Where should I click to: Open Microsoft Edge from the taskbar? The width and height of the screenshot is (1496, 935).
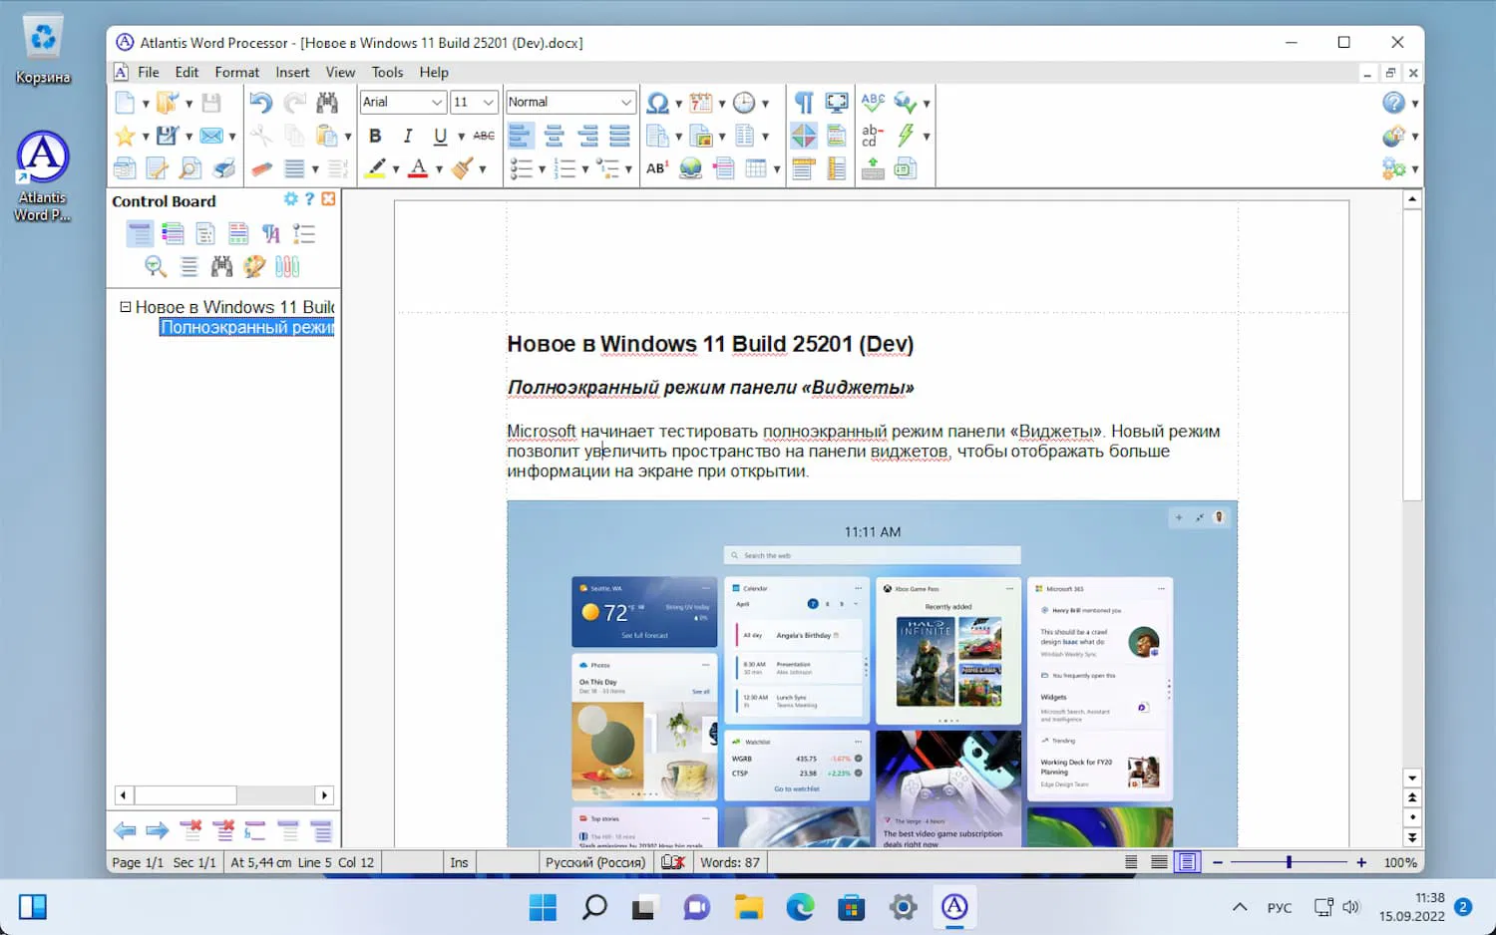tap(800, 907)
